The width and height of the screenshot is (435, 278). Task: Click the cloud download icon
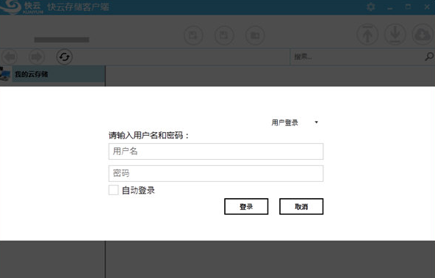pos(423,34)
